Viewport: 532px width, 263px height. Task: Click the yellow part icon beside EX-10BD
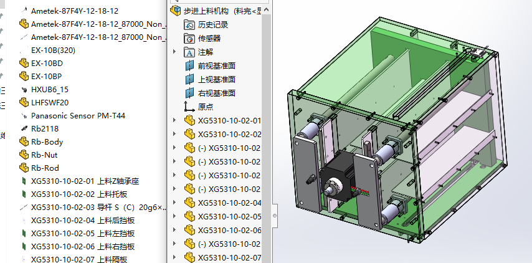[x=24, y=63]
